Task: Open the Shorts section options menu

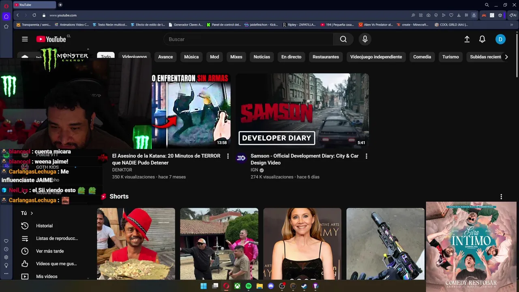Action: pos(501,197)
